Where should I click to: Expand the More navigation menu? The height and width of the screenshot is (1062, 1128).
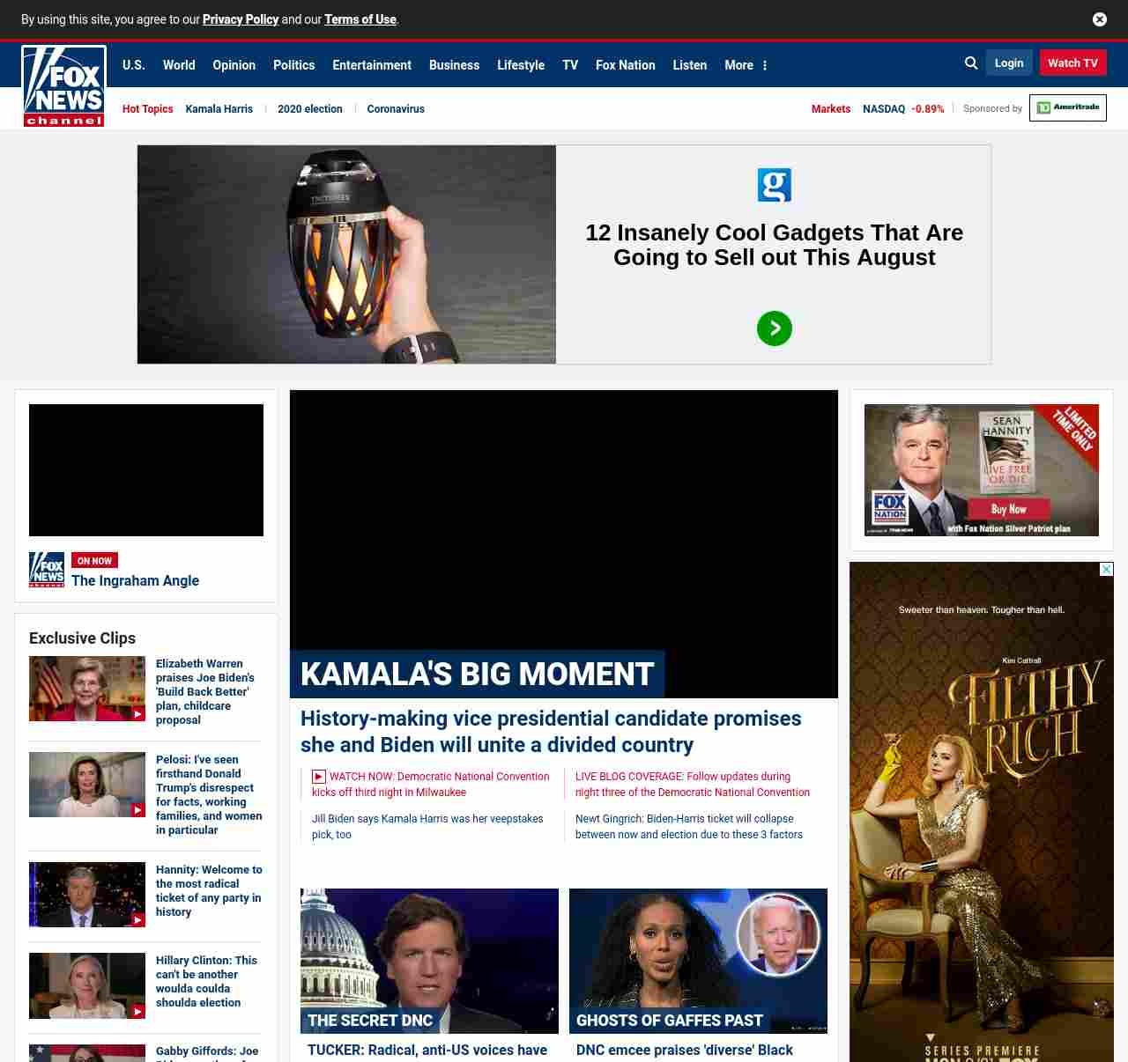click(x=746, y=65)
